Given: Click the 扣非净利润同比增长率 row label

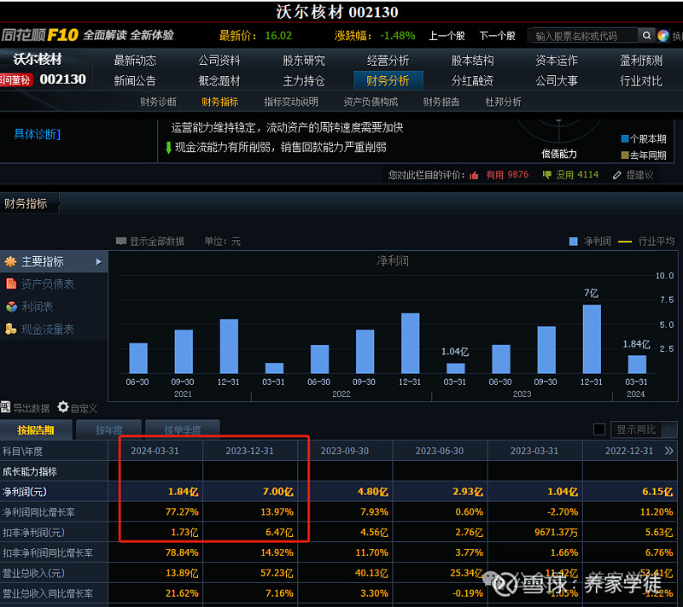Looking at the screenshot, I should point(48,553).
